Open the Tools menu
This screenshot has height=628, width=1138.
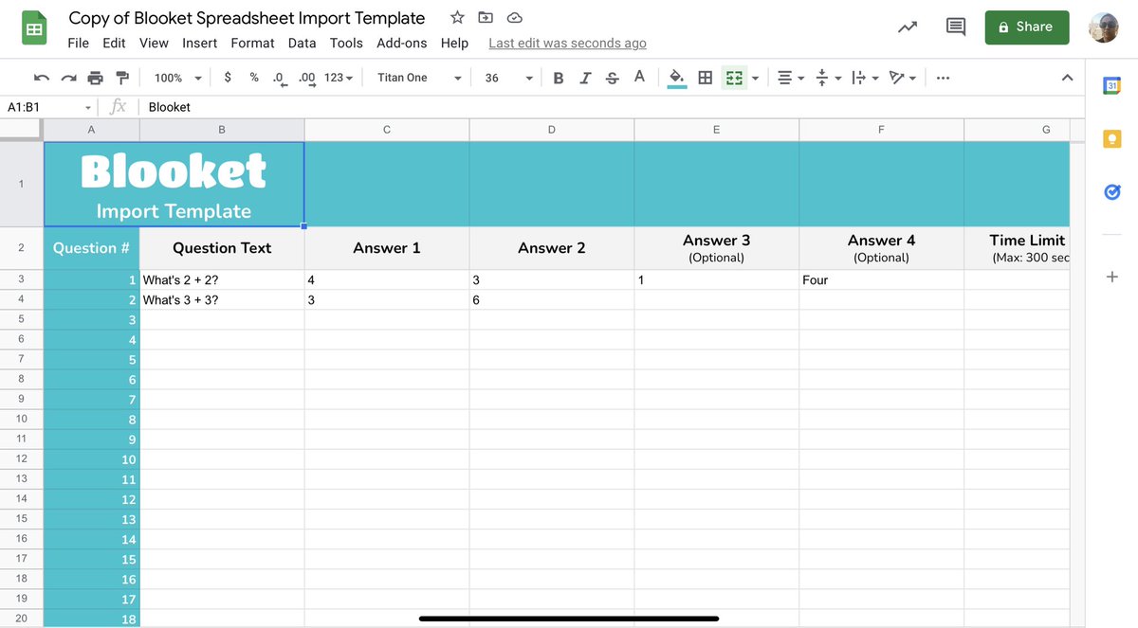point(346,43)
